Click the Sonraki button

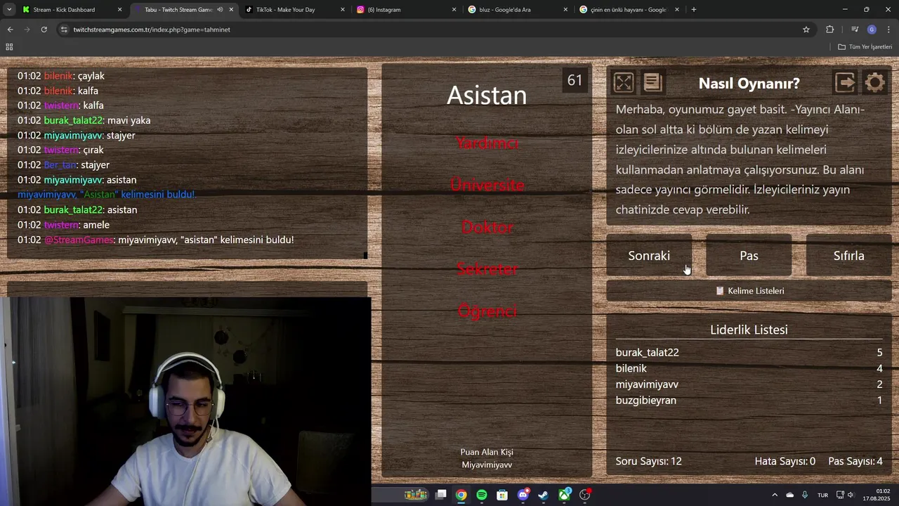(649, 256)
